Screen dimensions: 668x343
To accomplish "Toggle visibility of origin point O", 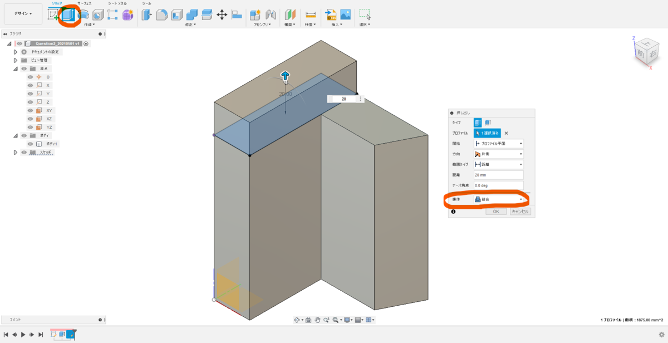I will click(30, 77).
